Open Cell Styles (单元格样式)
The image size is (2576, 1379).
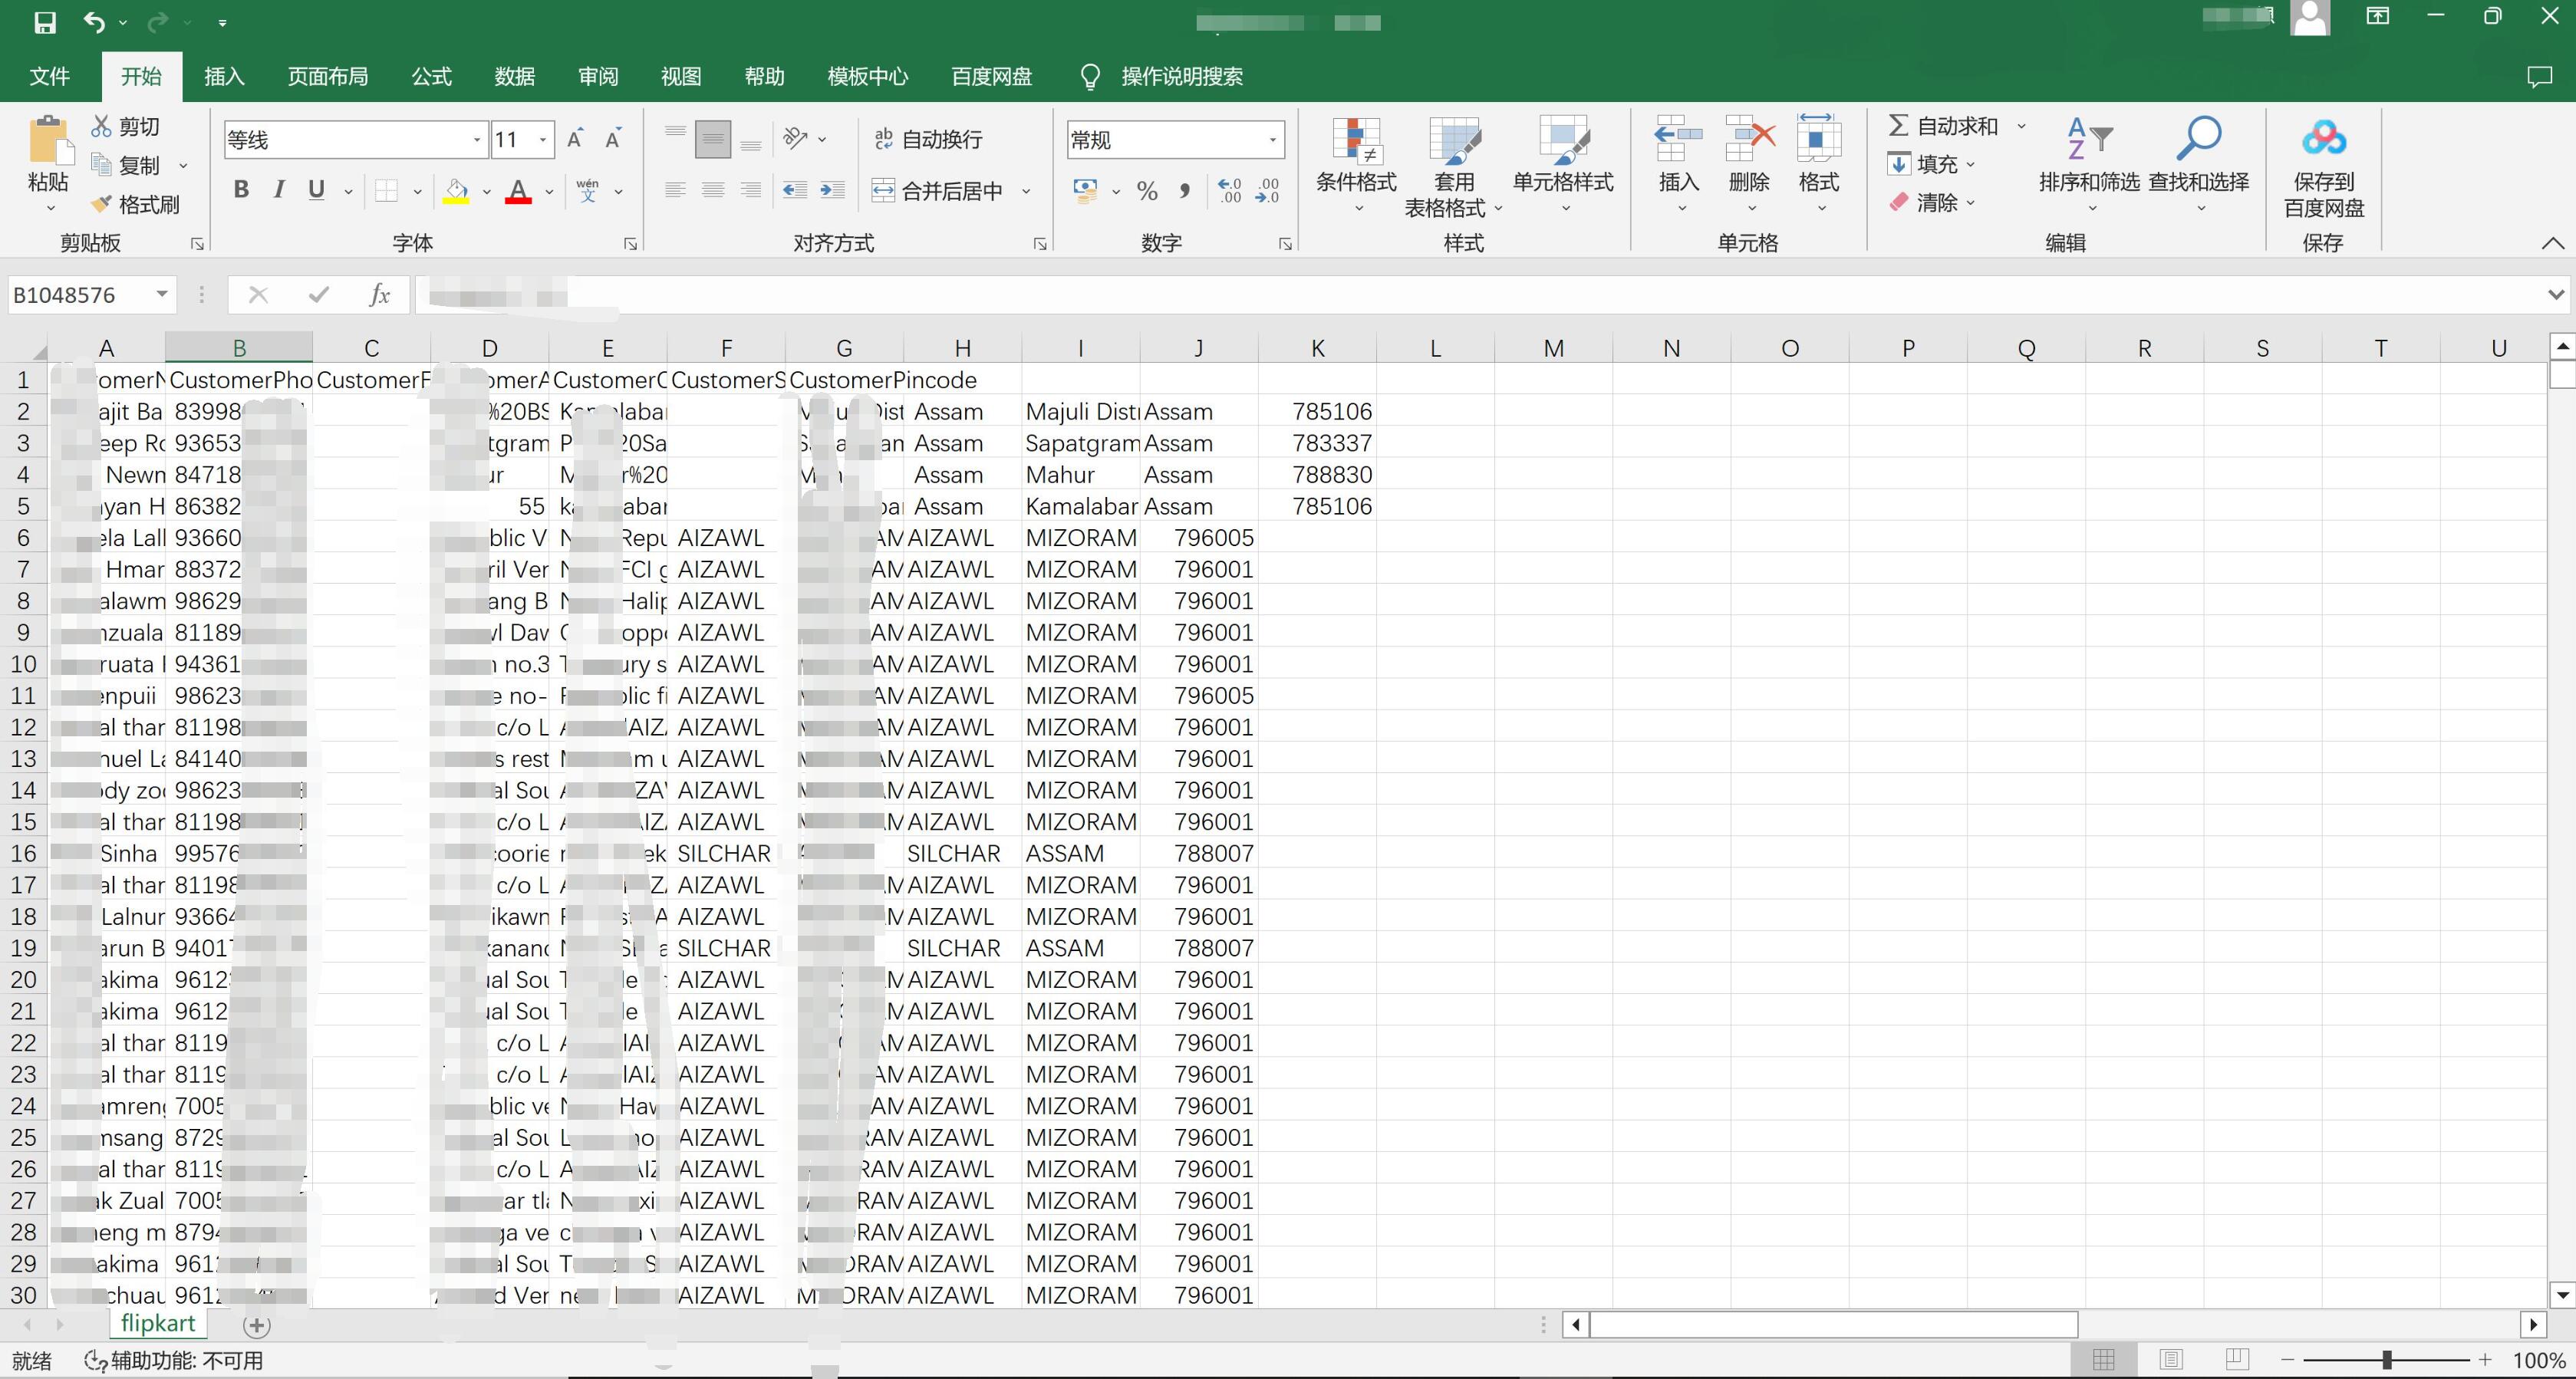pos(1563,165)
